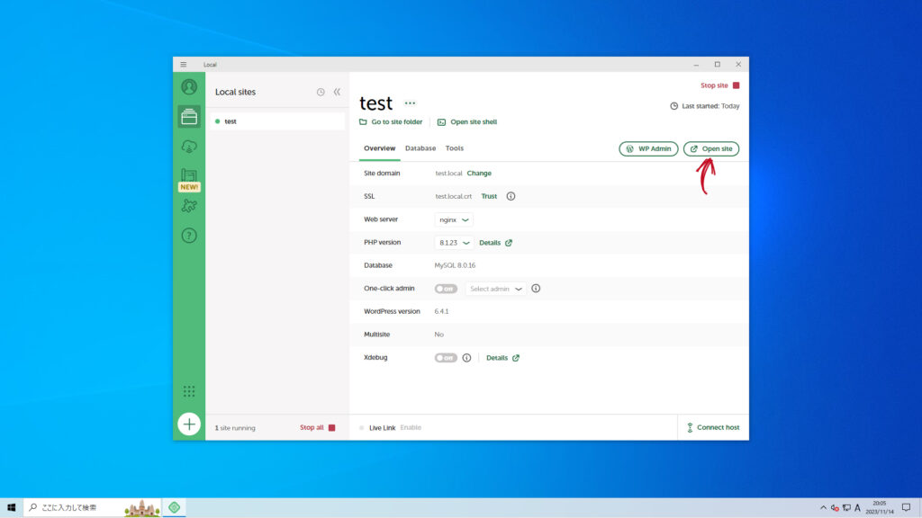Viewport: 922px width, 518px height.
Task: Open the Blueprints icon above the NEW! badge
Action: tap(189, 174)
